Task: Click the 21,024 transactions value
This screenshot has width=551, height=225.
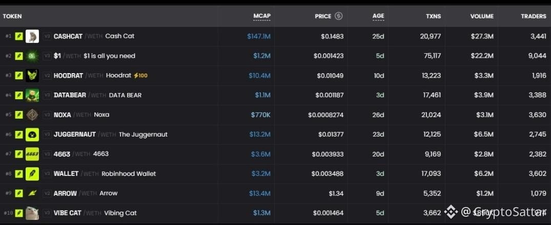Action: coord(431,115)
